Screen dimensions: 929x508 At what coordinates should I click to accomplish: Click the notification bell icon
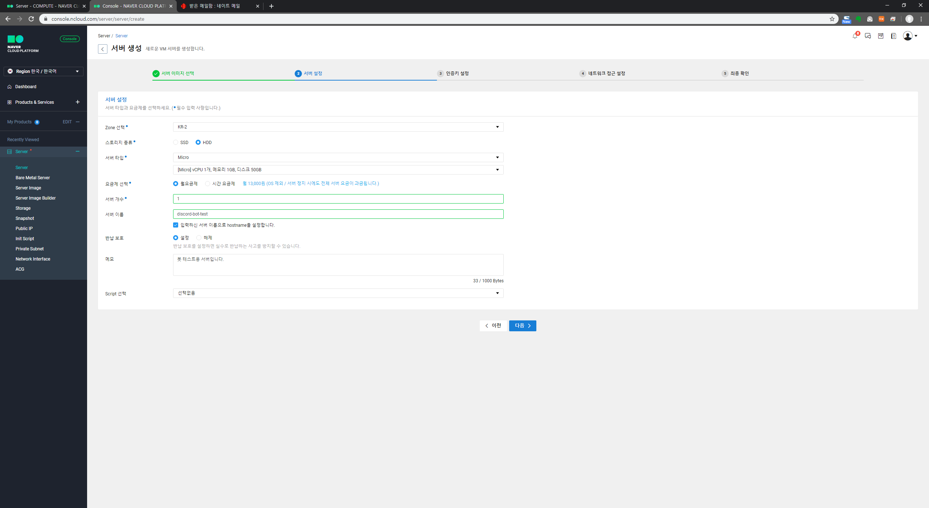pos(855,36)
